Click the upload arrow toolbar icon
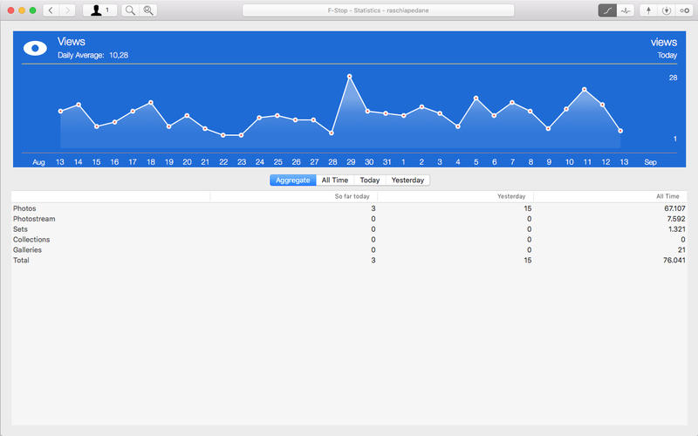Screen dimensions: 698x436 pos(648,10)
